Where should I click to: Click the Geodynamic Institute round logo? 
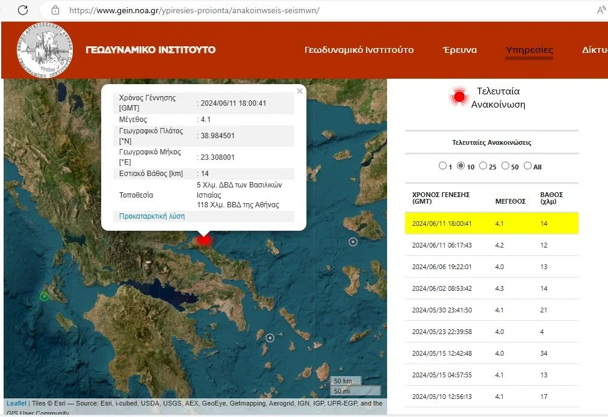pyautogui.click(x=45, y=50)
